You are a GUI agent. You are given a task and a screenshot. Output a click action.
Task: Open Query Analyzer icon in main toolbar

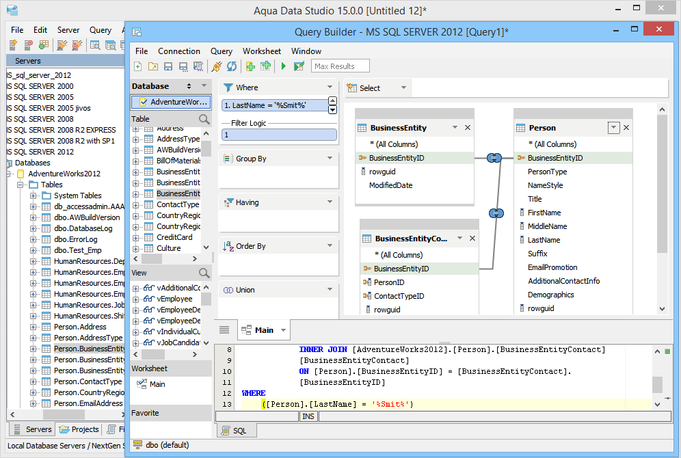click(x=95, y=44)
